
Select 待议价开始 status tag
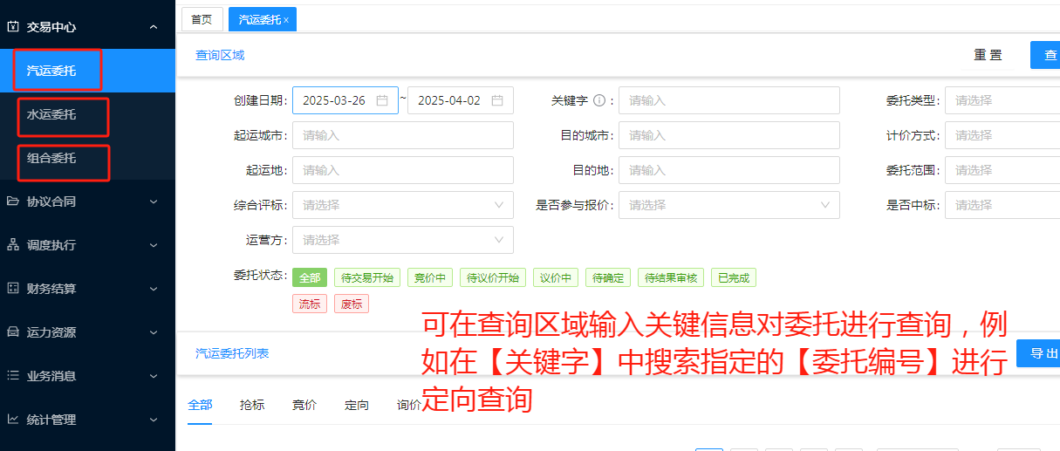[x=493, y=278]
